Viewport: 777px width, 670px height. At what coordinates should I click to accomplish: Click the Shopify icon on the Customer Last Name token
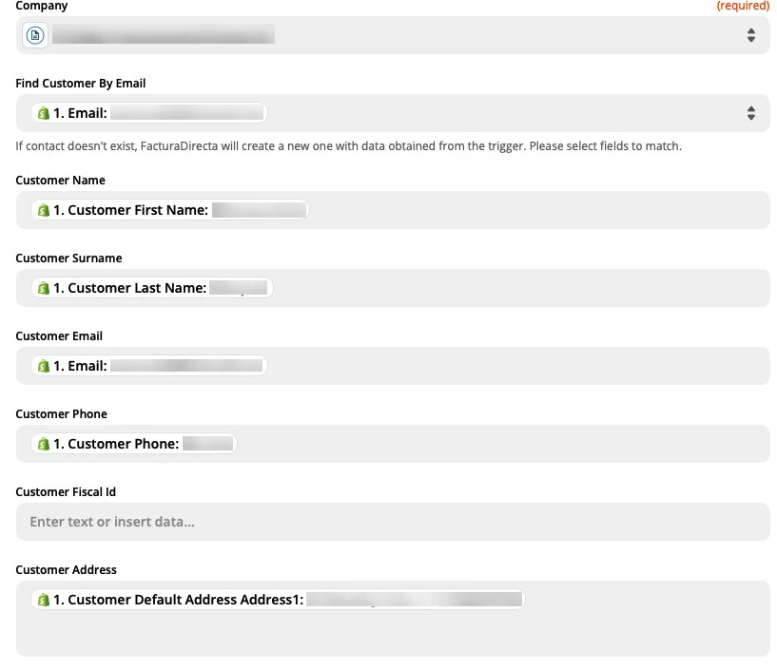point(43,287)
